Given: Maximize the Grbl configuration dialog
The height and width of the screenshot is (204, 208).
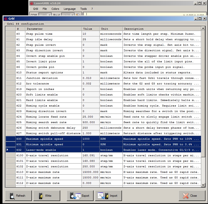Looking at the screenshot, I should (200, 18).
